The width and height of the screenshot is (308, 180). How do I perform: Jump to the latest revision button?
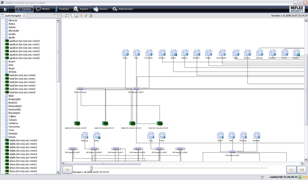click(302, 170)
